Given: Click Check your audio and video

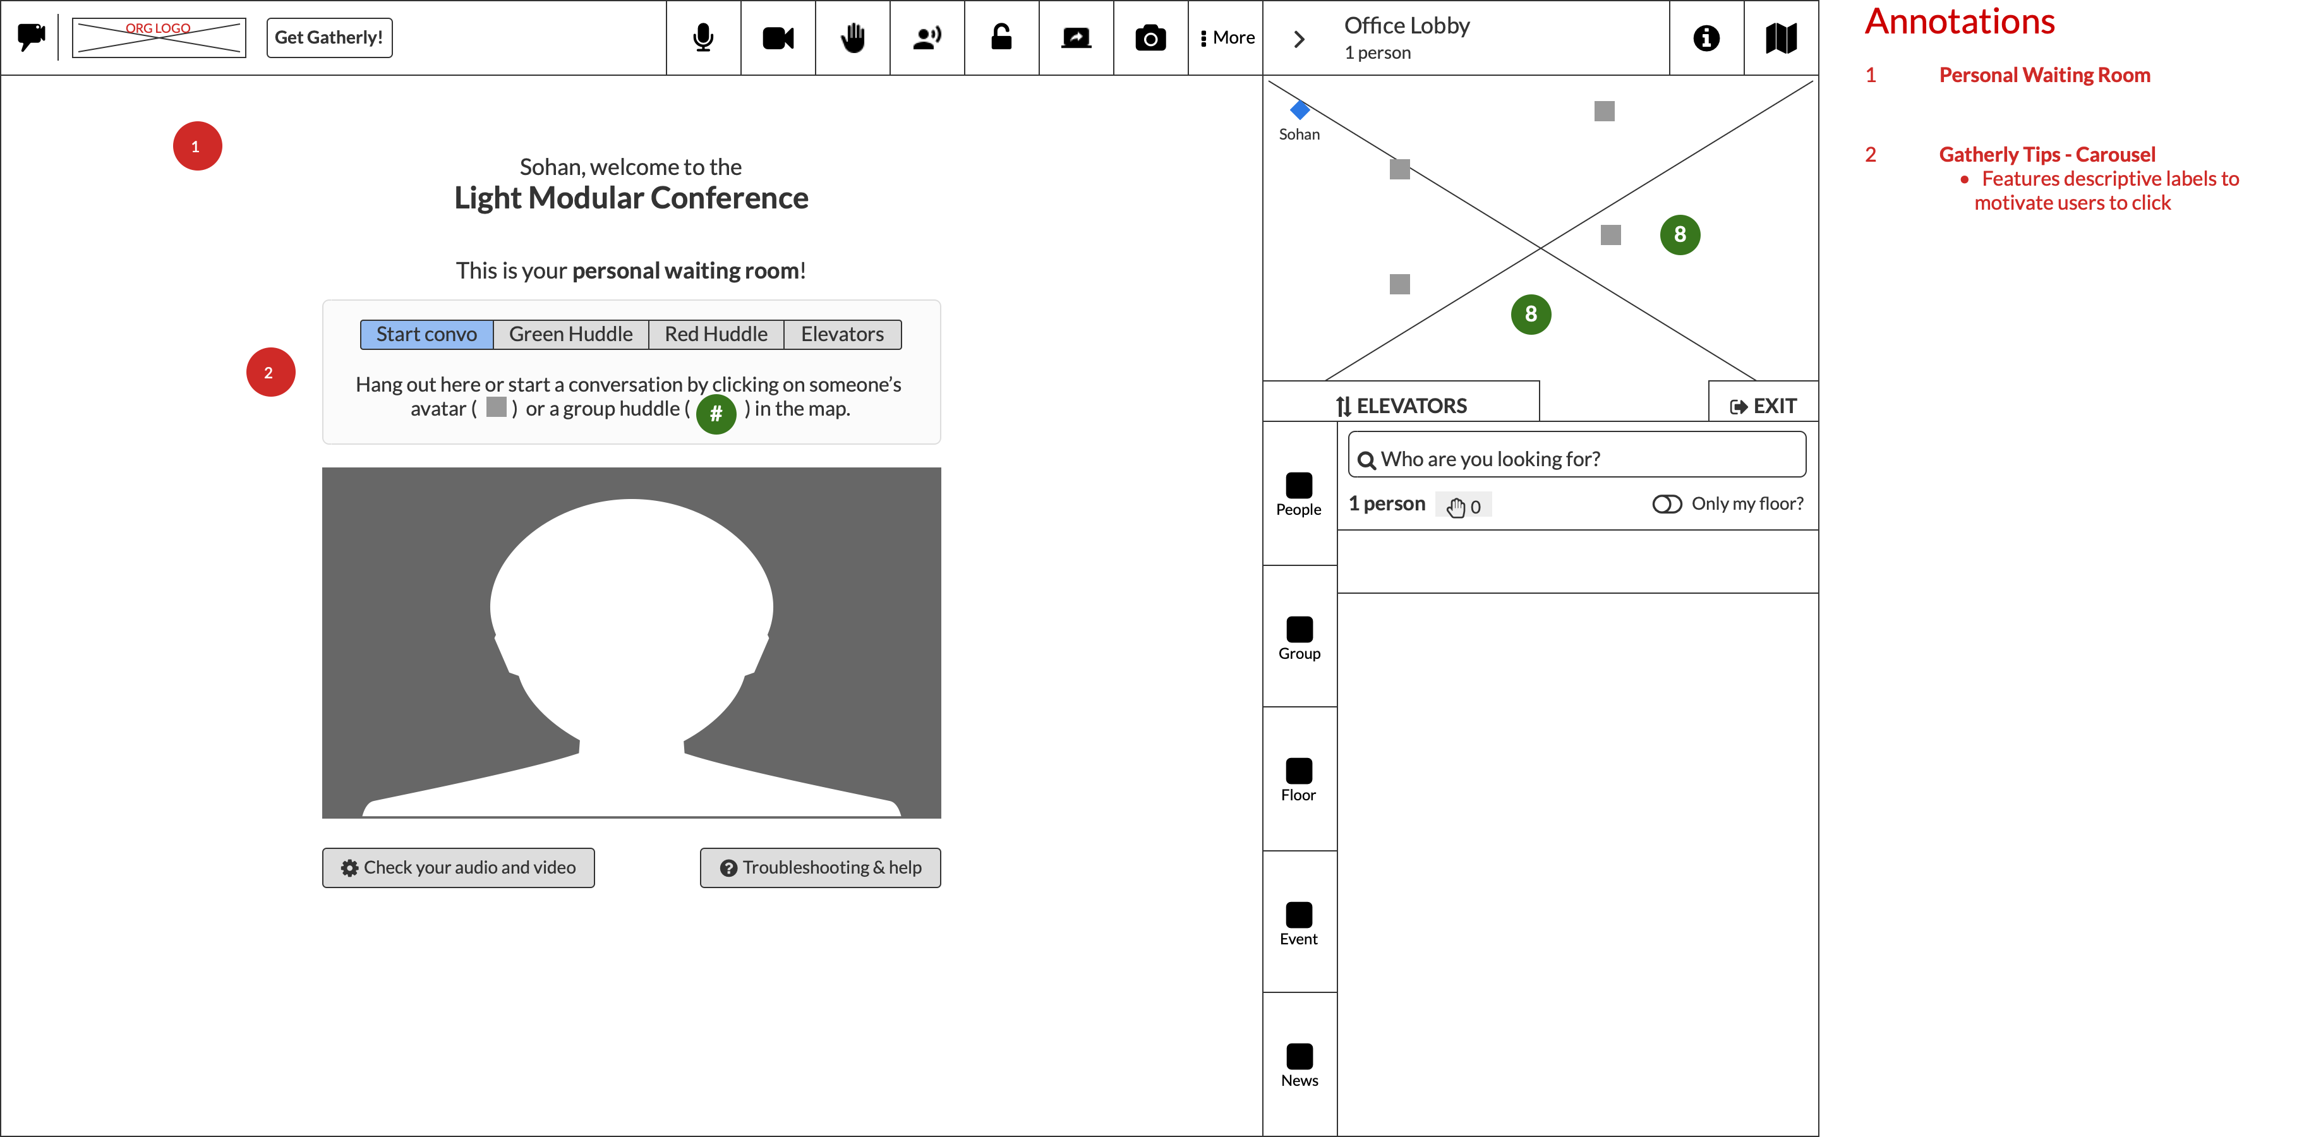Looking at the screenshot, I should coord(459,867).
